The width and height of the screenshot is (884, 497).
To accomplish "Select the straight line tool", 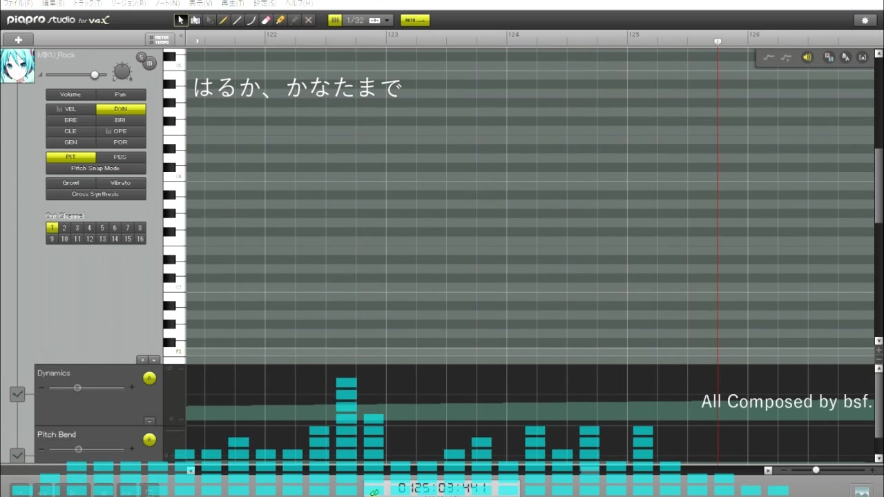I will point(238,20).
